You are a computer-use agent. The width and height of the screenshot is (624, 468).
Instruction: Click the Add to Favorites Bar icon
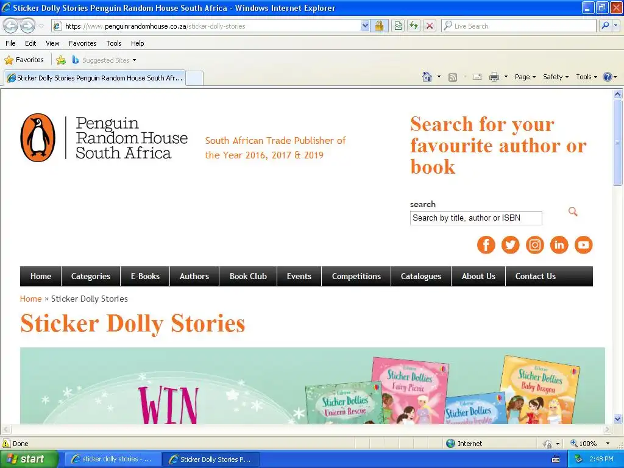click(61, 60)
